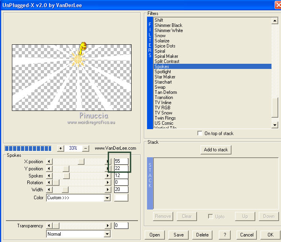Click Rotation slider right arrow
281x242 pixels.
pos(107,183)
